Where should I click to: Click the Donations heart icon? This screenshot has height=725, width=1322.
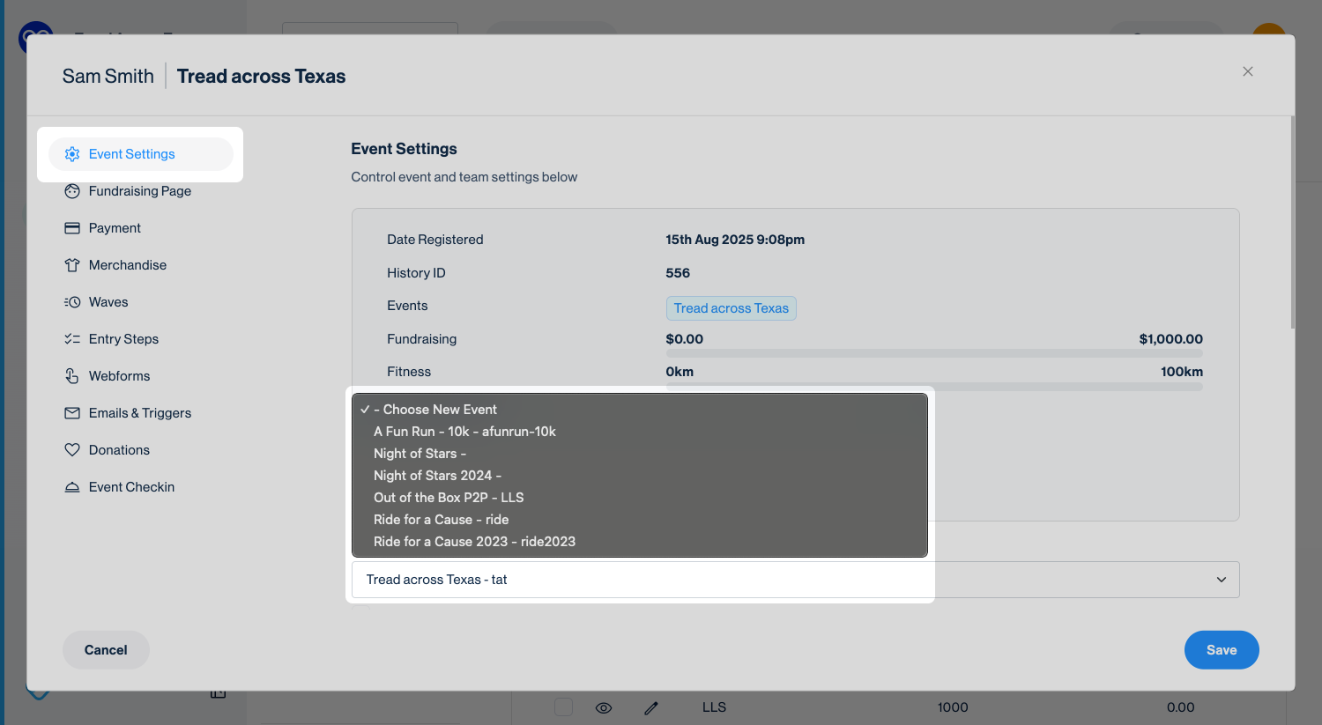pos(72,450)
